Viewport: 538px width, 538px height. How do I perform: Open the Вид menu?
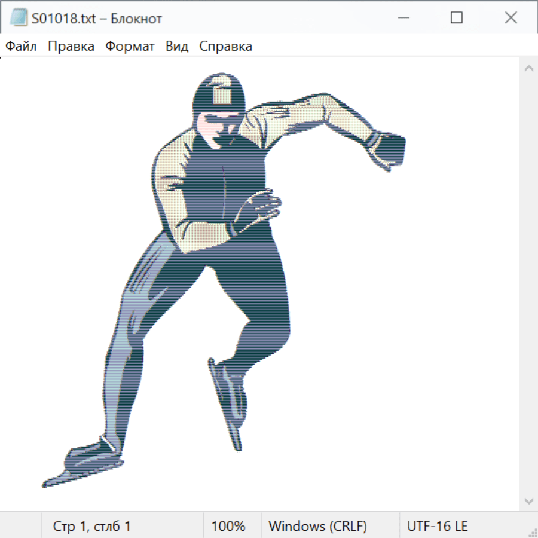tap(177, 46)
